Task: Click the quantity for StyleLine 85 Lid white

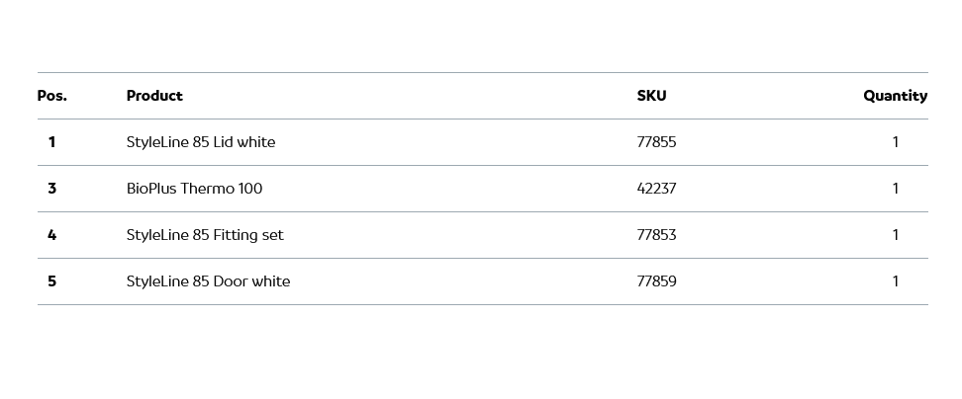Action: 896,142
